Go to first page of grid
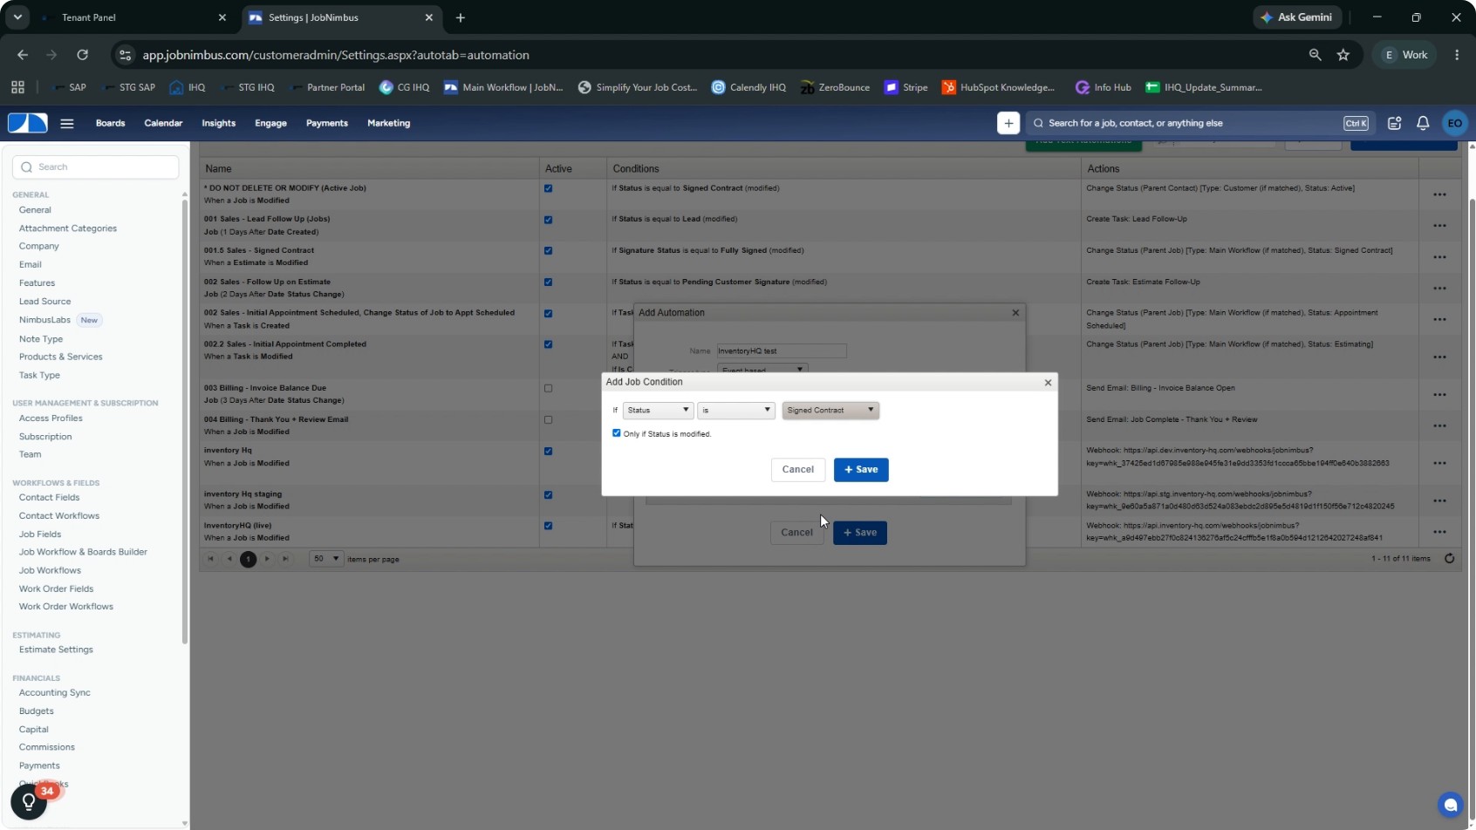1476x830 pixels. [210, 559]
